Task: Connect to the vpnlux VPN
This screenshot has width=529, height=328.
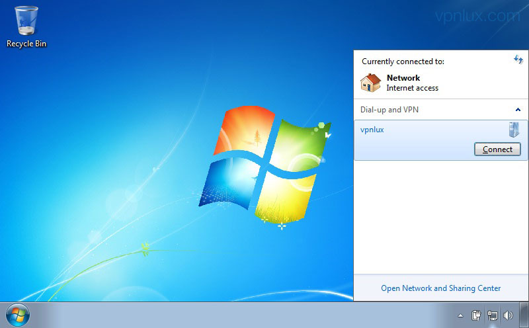Action: point(497,149)
